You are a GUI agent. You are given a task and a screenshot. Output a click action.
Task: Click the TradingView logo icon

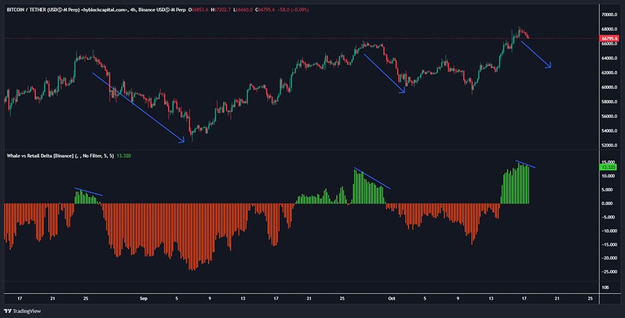tap(8, 309)
